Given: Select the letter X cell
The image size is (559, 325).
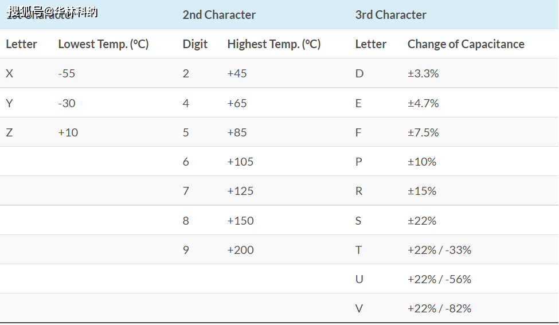Looking at the screenshot, I should click(x=9, y=73).
